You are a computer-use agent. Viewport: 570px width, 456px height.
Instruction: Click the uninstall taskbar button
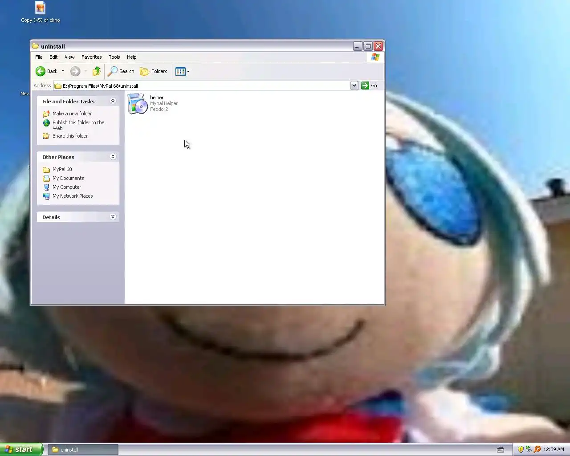84,450
